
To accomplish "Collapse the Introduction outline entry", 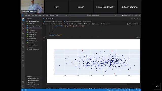I will pos(27,85).
